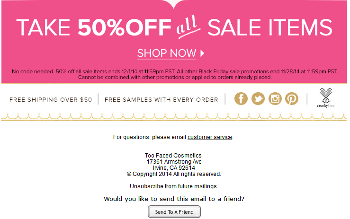The image size is (350, 219).
Task: Open the Twitter bird icon
Action: click(x=258, y=98)
